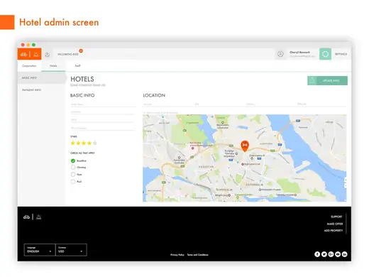Open the green settings gear icon
Screen dimensions: 369x277
[325, 54]
